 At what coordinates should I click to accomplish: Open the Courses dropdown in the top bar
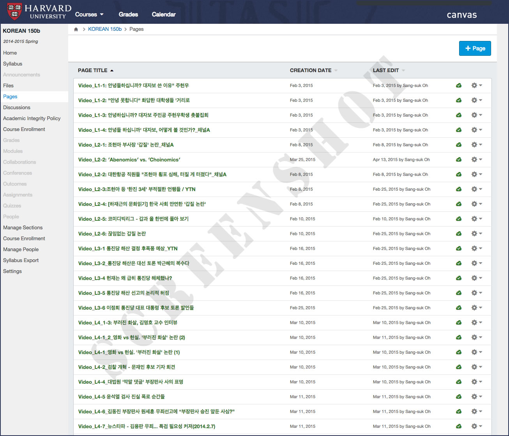[89, 14]
